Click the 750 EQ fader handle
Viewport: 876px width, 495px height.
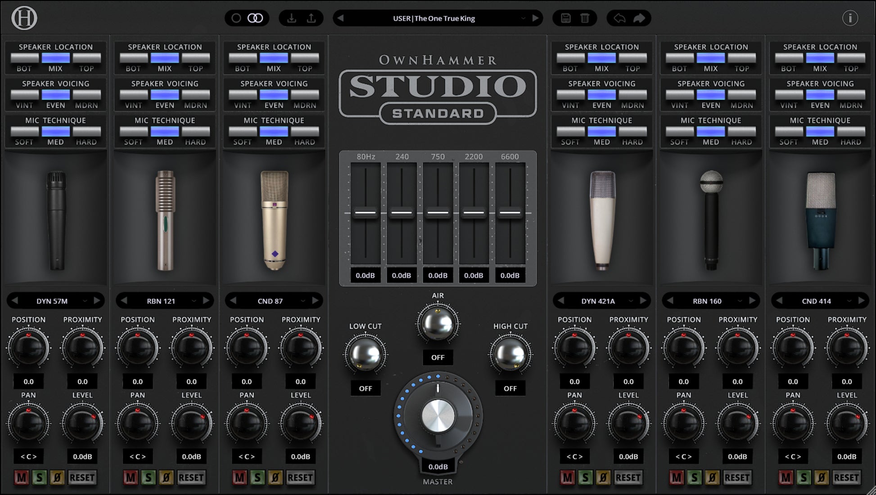pyautogui.click(x=438, y=213)
